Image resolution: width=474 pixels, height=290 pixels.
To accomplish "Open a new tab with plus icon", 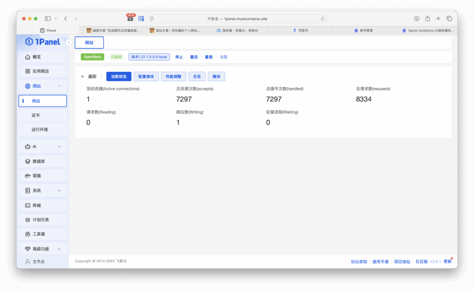I will [x=438, y=19].
